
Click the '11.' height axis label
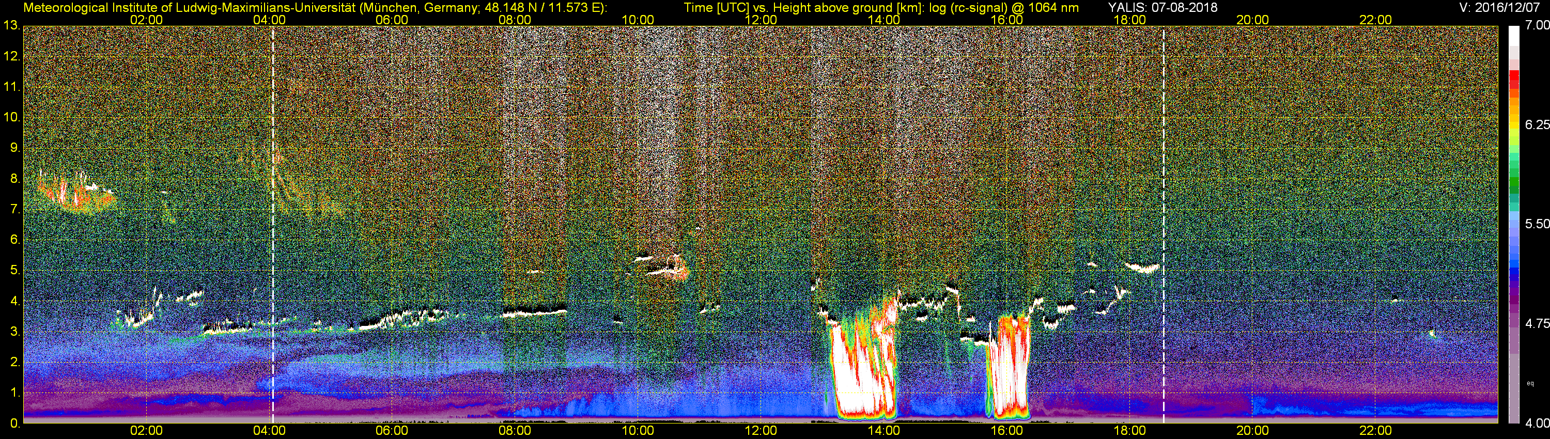pyautogui.click(x=11, y=87)
